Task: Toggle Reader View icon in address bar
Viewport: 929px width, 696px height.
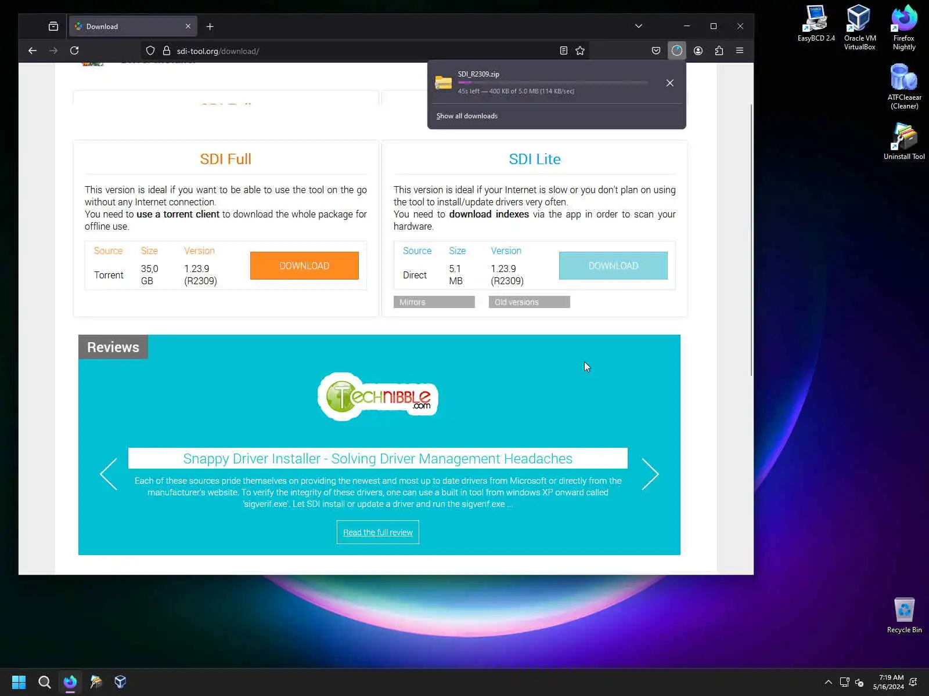Action: tap(563, 50)
